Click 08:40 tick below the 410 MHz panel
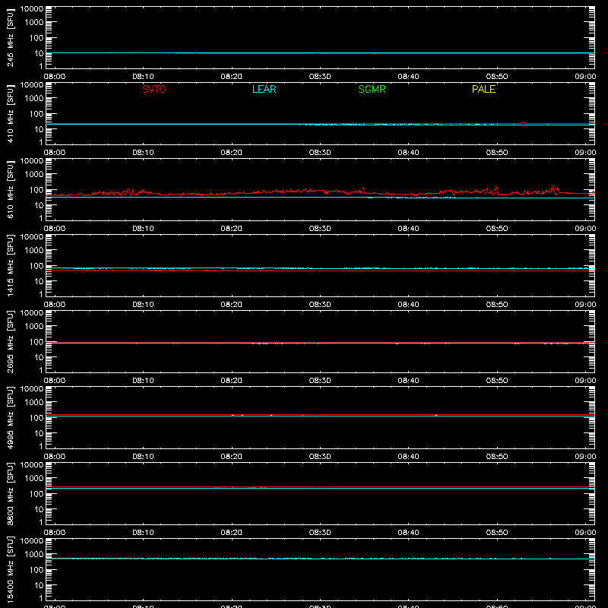 click(x=408, y=153)
